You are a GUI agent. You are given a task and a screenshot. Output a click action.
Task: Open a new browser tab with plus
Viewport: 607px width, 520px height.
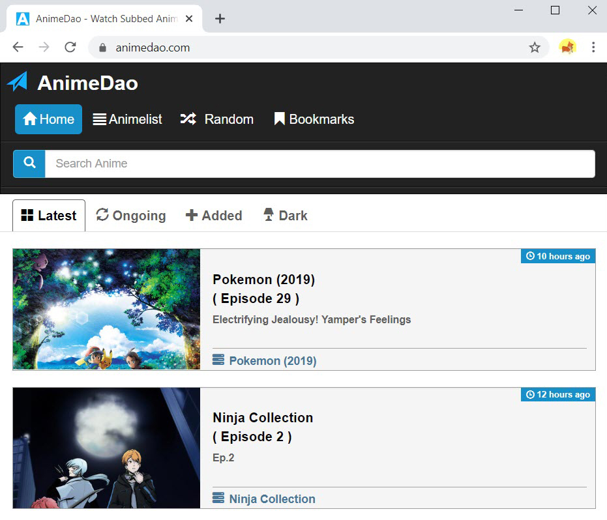220,18
